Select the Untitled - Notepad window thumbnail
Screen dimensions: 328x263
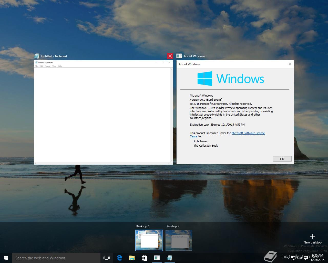click(104, 112)
